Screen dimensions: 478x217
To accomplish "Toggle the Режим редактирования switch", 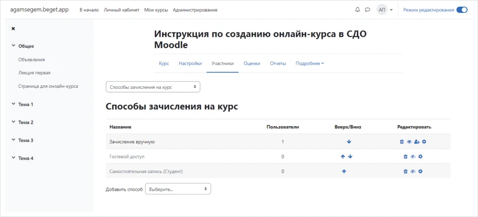I will [x=462, y=10].
